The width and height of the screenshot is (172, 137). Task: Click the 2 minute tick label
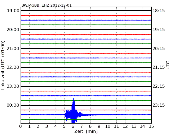point(38,126)
